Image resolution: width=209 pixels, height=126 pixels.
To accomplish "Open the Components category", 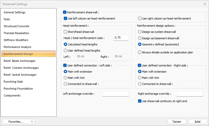I will click(12, 95).
